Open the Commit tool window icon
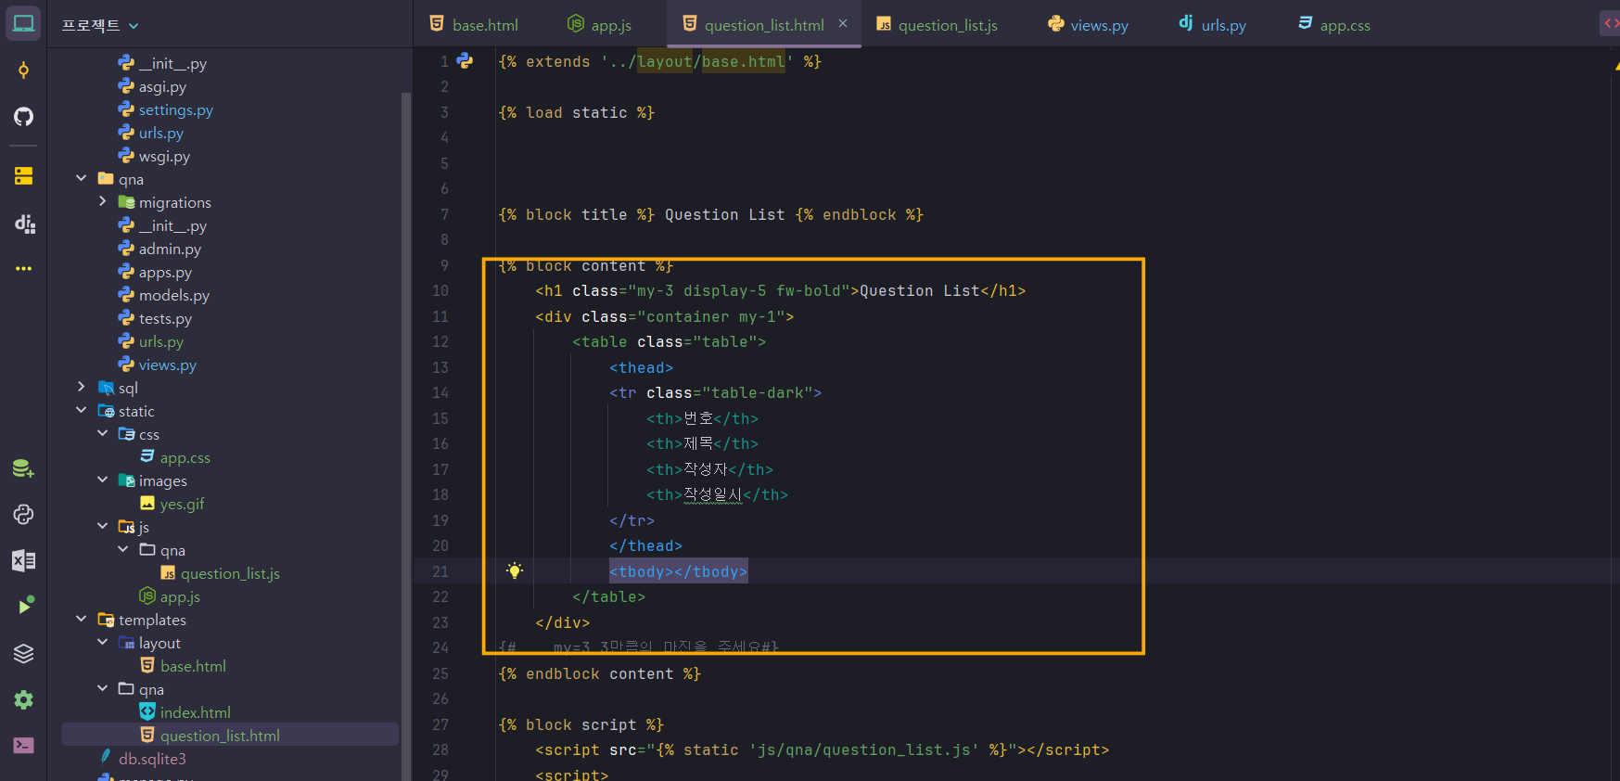Viewport: 1620px width, 781px height. click(23, 70)
